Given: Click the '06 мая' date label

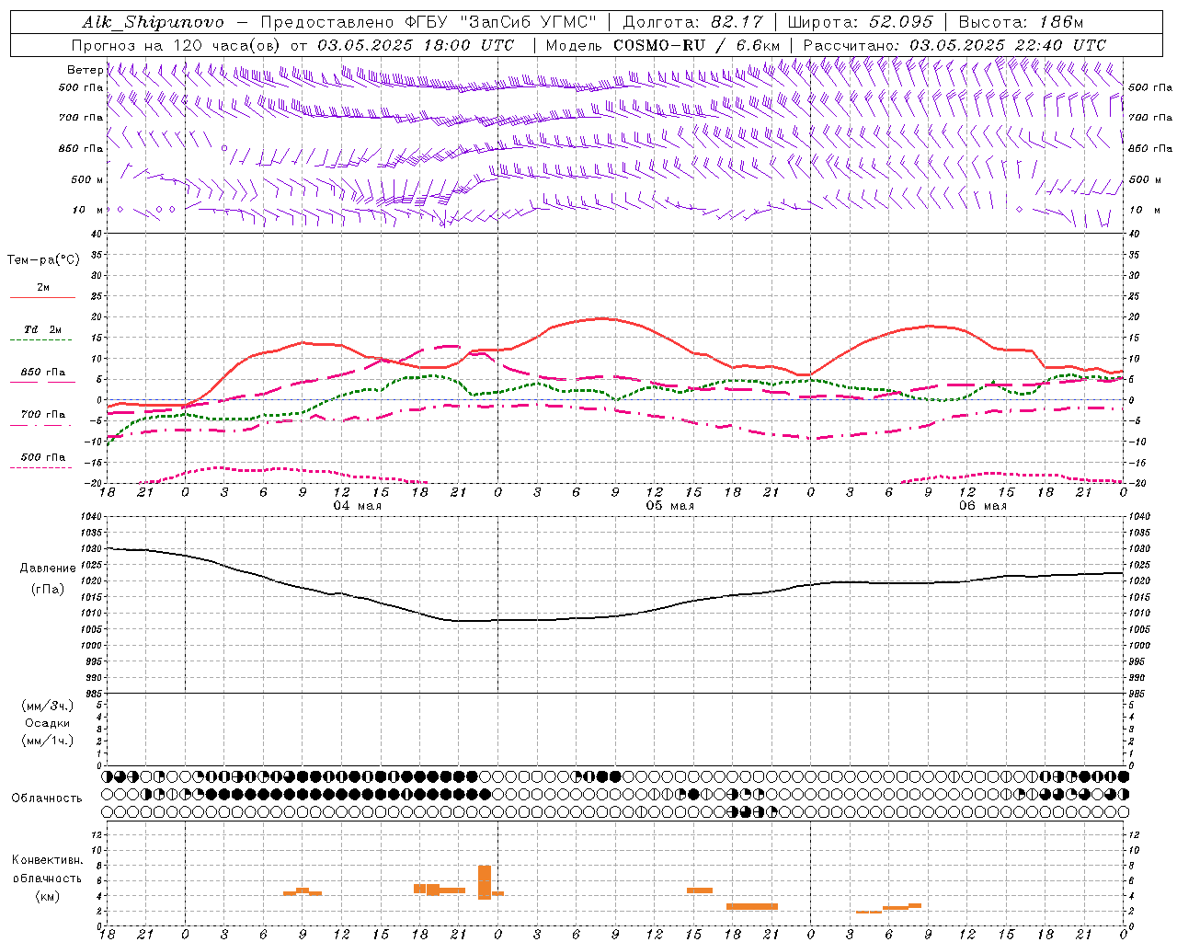Looking at the screenshot, I should [x=982, y=506].
